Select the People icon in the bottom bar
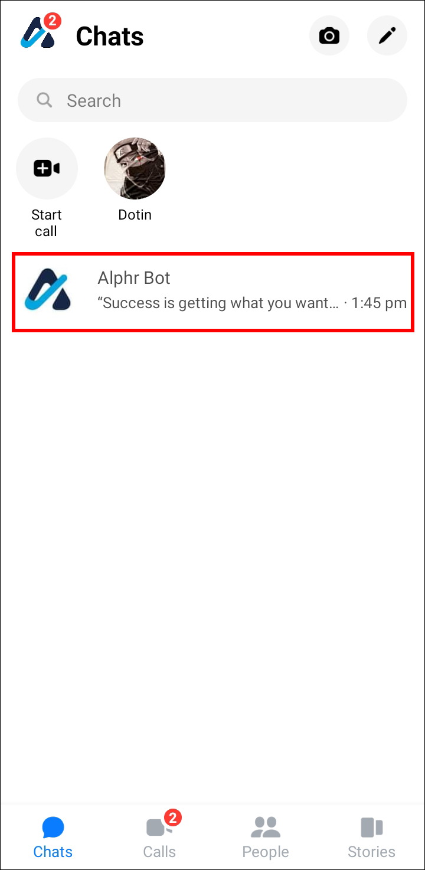 click(x=265, y=828)
